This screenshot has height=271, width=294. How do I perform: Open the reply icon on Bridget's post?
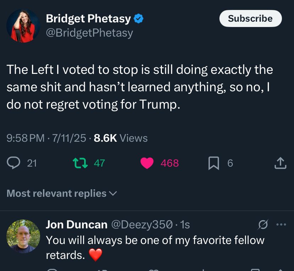click(13, 163)
